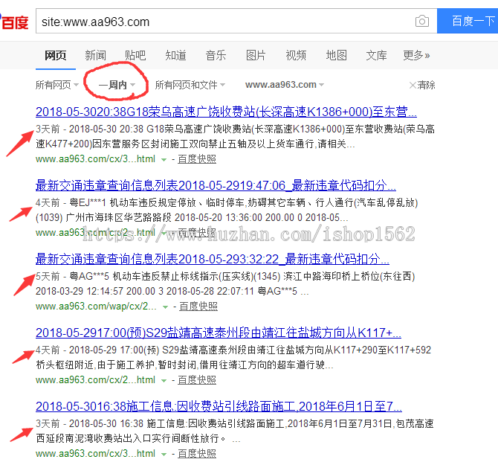This screenshot has width=498, height=465.
Task: Expand arrow beside the www.aa963.com/wap/cx/2... URL
Action: coord(165,307)
